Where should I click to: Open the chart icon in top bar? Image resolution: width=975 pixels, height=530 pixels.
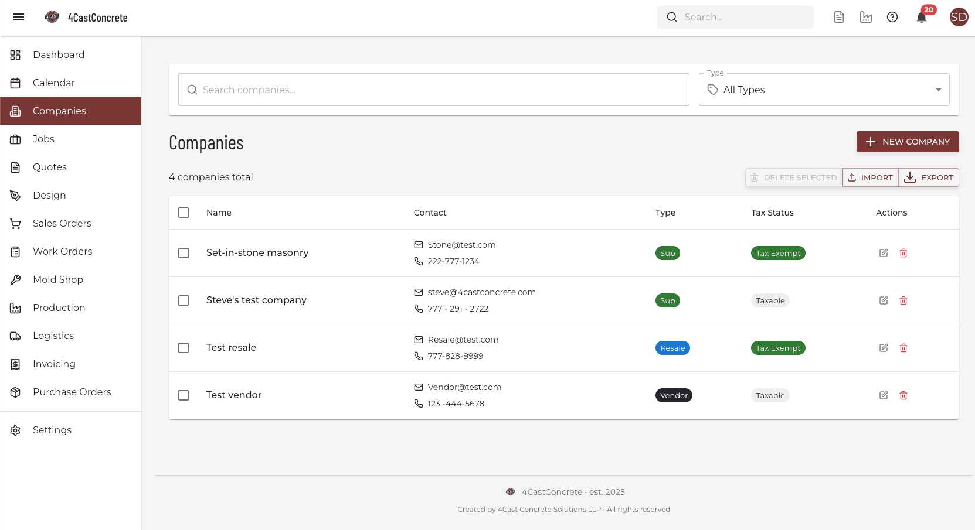coord(866,18)
